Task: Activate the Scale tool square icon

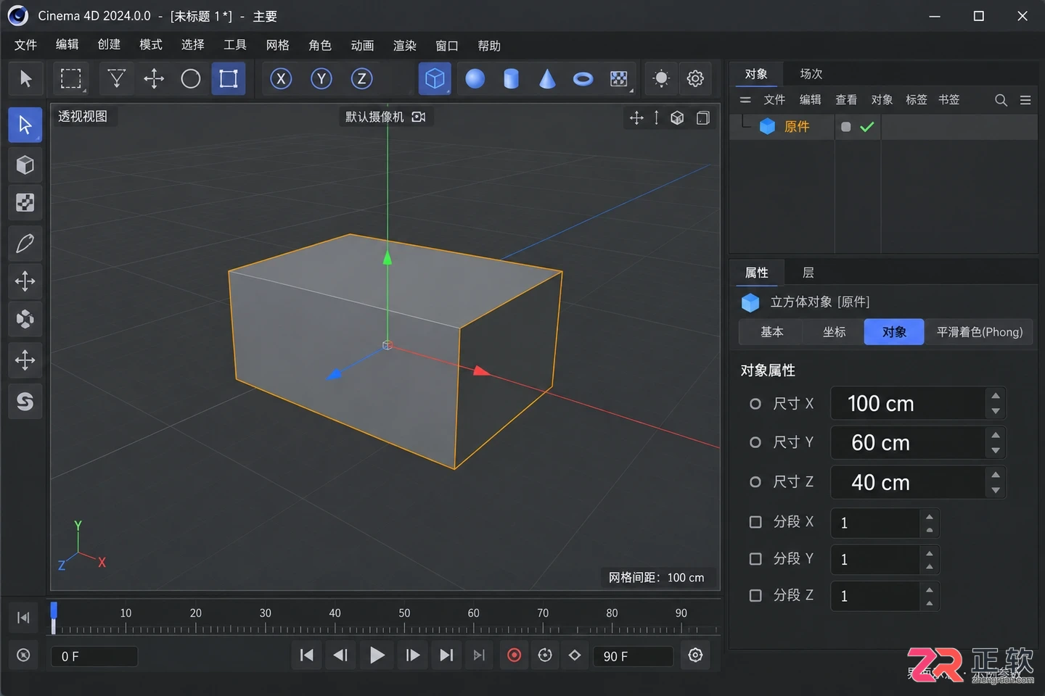Action: 229,78
